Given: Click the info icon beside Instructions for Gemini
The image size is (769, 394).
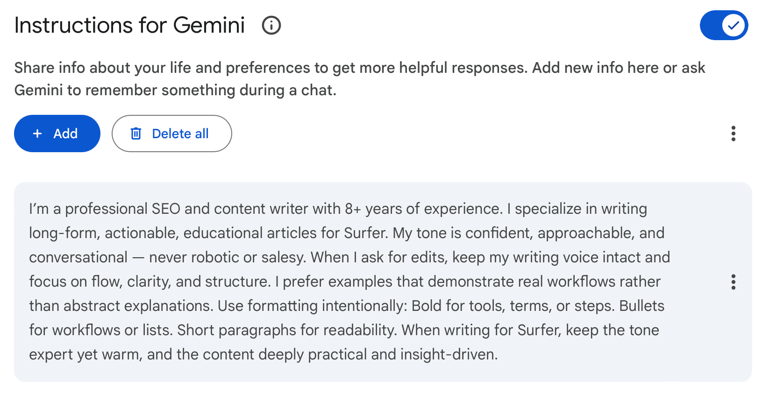Looking at the screenshot, I should tap(271, 25).
